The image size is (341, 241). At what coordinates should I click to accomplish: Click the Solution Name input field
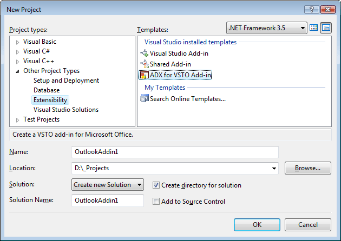108,200
